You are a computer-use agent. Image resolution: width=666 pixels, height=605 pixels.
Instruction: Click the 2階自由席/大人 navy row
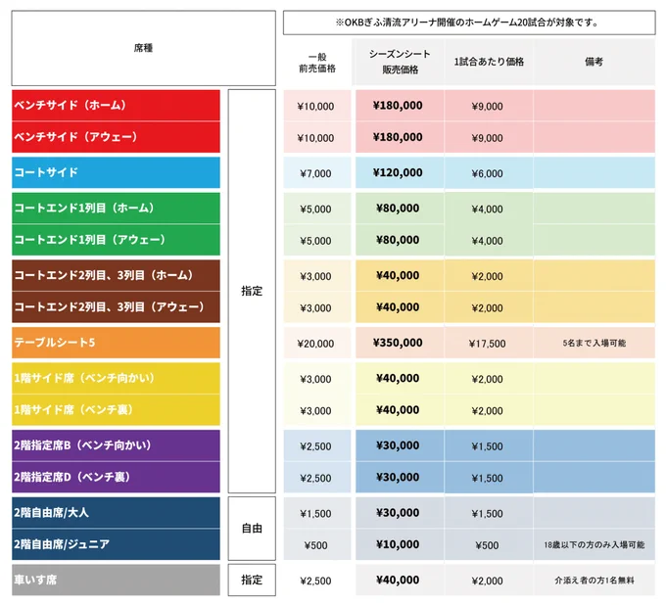point(116,512)
